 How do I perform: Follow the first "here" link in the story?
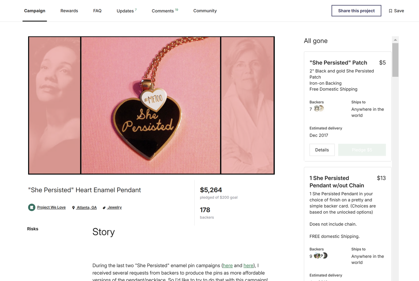pyautogui.click(x=228, y=265)
